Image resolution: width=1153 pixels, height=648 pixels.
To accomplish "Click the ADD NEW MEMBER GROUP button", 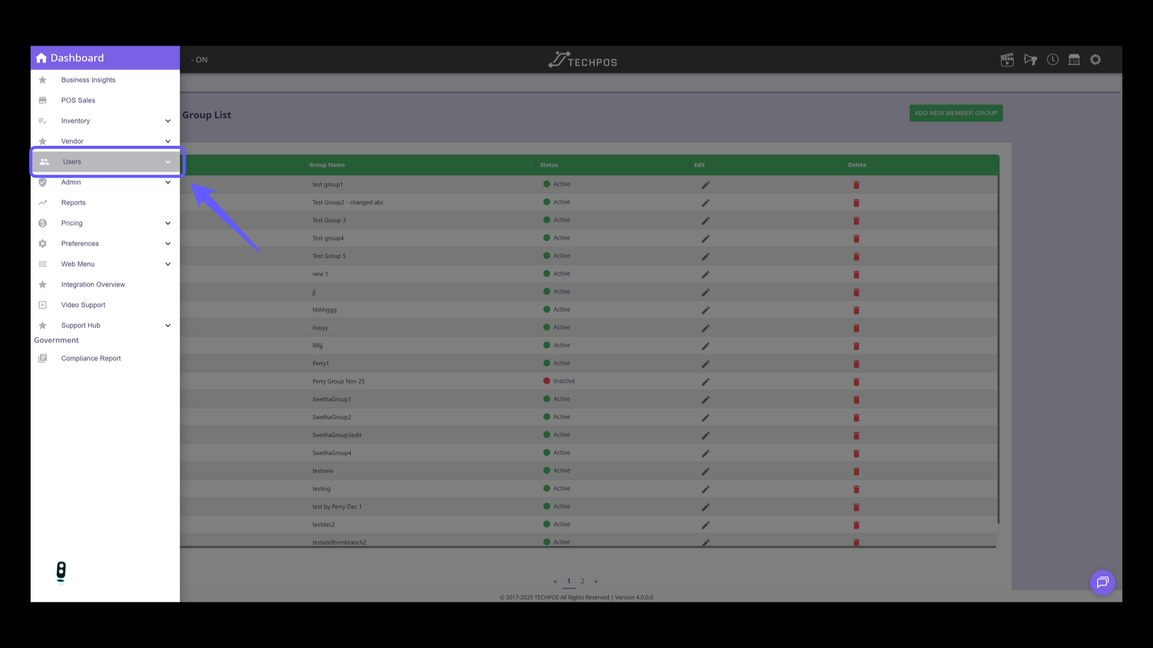I will pos(955,113).
